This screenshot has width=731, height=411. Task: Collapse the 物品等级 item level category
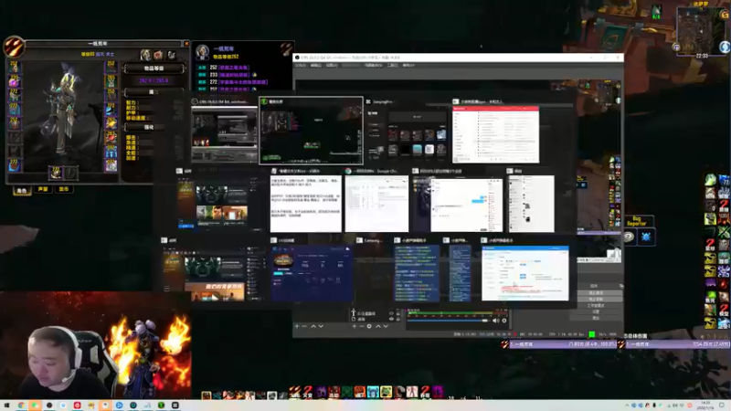[x=154, y=68]
